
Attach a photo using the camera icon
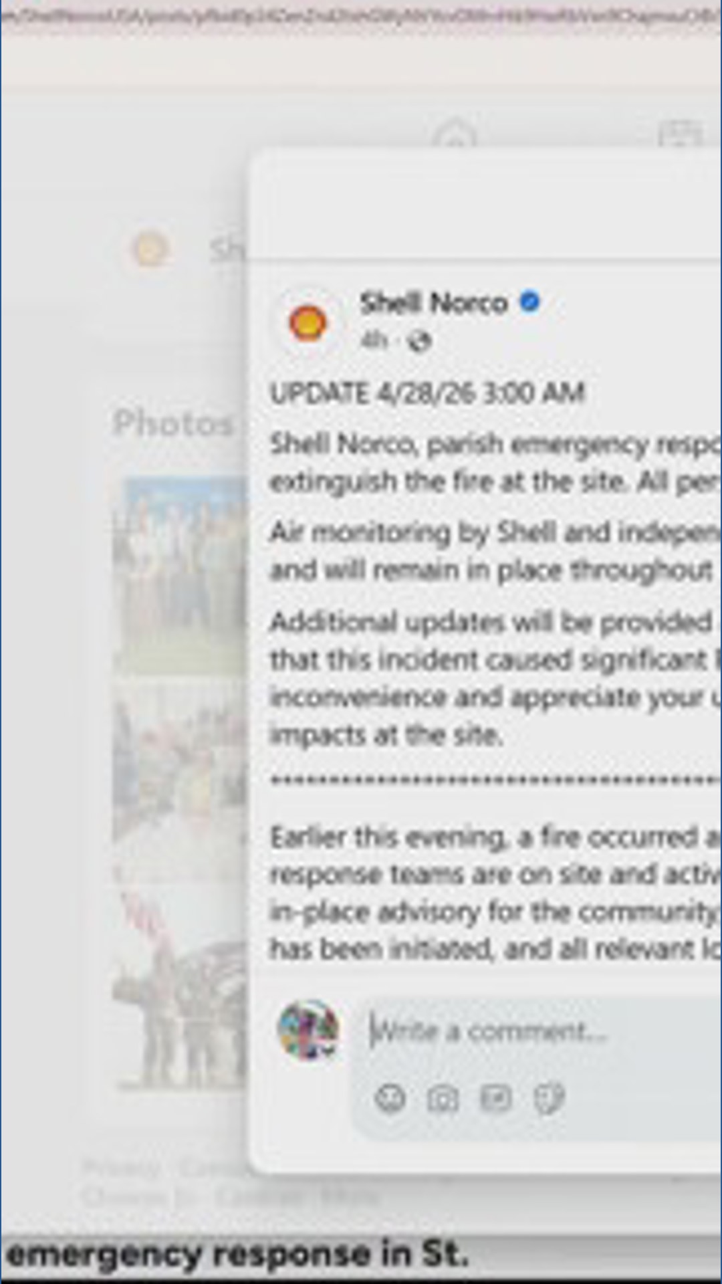[x=443, y=1098]
